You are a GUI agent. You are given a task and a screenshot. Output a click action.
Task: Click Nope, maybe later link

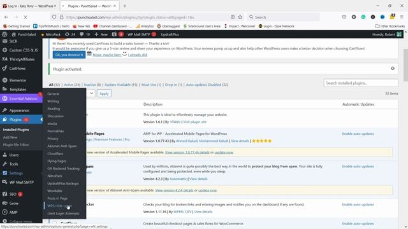tap(107, 55)
